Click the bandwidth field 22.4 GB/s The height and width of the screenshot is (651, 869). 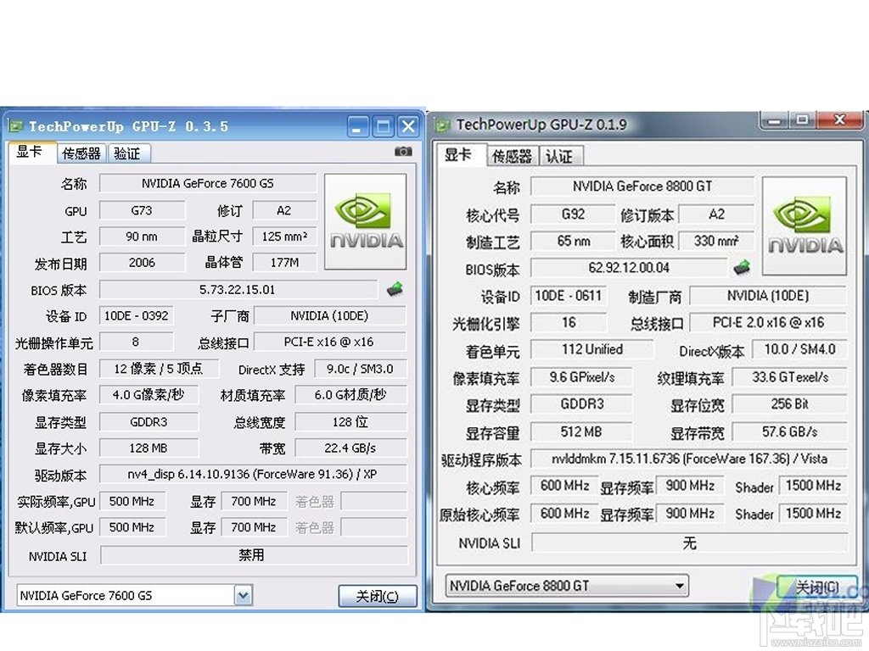[x=350, y=448]
